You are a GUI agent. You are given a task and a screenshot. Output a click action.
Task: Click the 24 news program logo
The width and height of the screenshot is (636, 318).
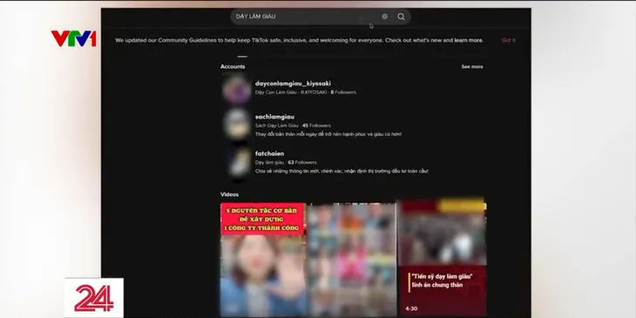point(94,298)
